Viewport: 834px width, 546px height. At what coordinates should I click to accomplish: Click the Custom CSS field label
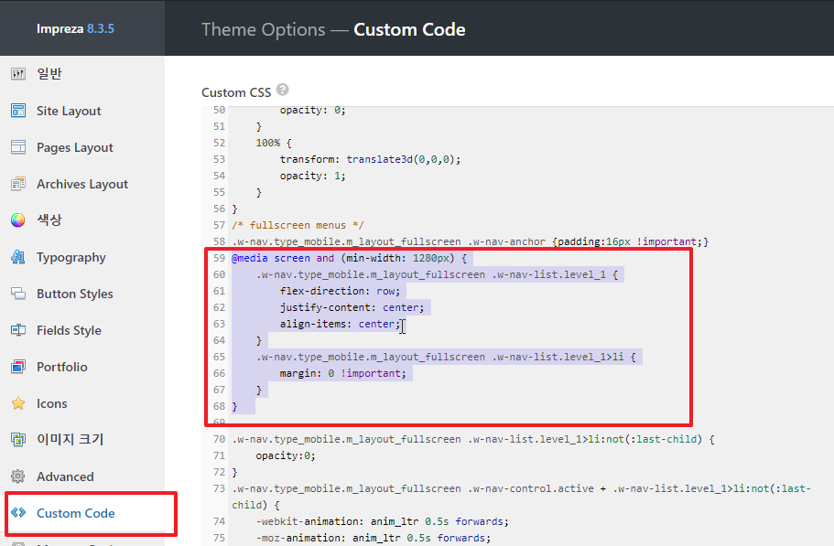236,92
